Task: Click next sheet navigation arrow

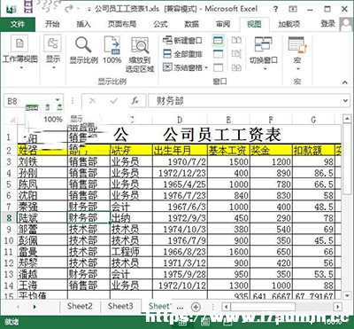Action: click(35, 307)
